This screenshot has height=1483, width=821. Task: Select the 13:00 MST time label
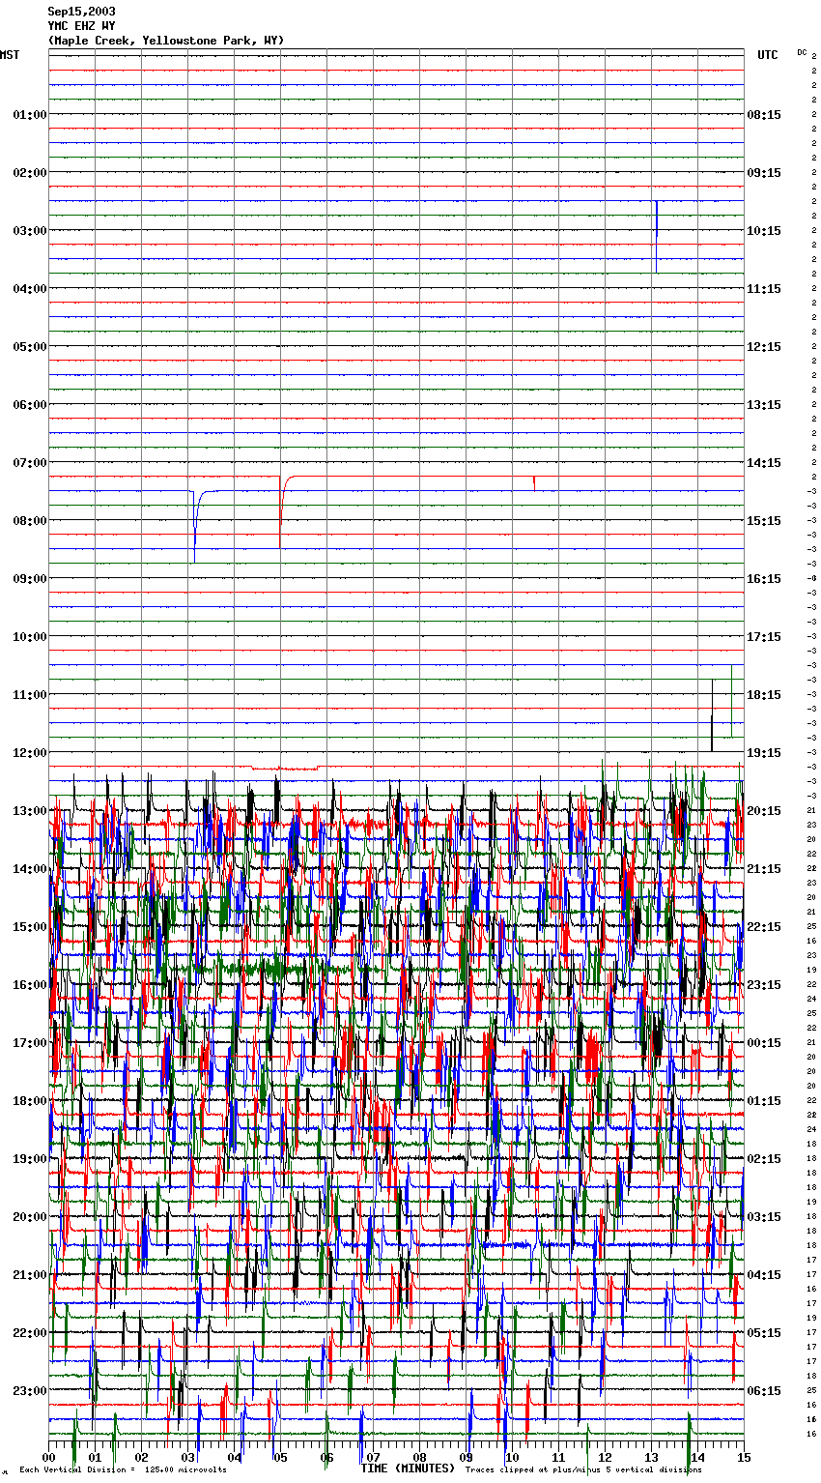30,811
